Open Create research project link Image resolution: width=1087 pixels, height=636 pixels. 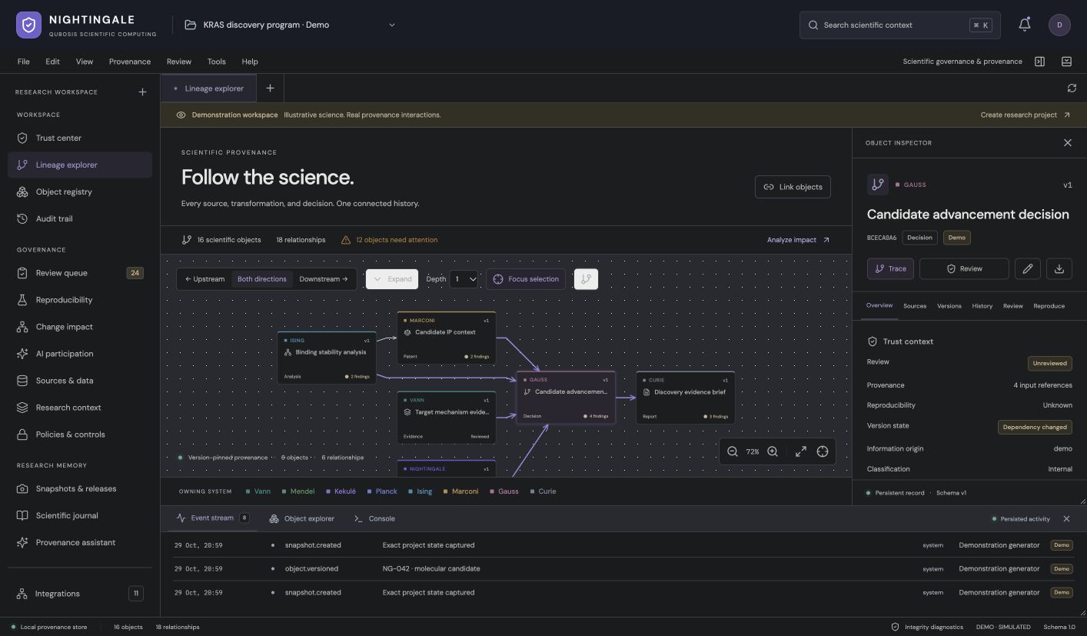point(1026,115)
